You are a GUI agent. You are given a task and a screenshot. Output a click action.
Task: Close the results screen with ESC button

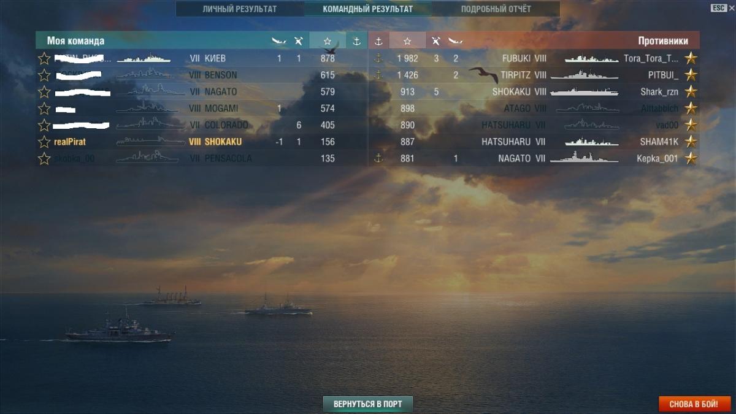coord(718,8)
